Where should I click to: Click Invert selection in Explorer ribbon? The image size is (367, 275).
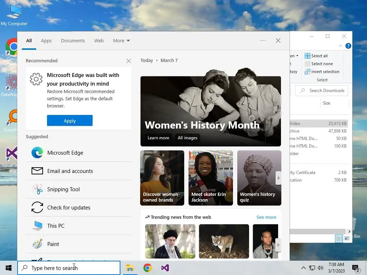click(322, 72)
